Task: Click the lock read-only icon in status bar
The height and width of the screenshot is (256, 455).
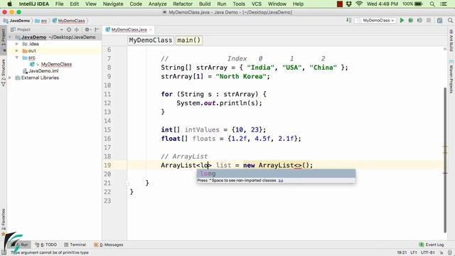Action: (x=442, y=252)
